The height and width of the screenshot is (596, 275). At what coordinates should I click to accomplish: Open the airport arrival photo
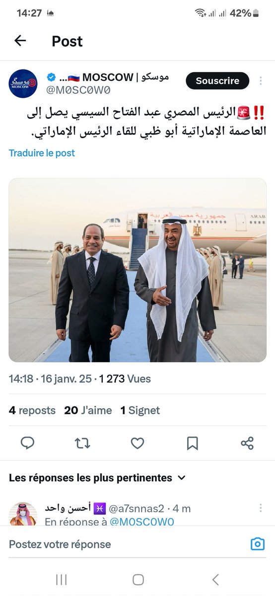(x=137, y=270)
